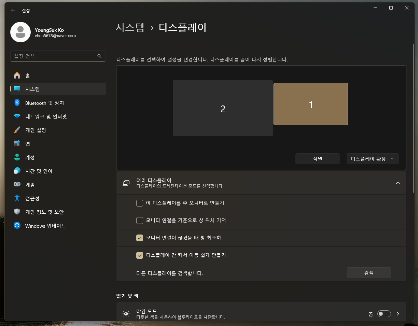Click the 시스템 monitor icon

point(17,89)
